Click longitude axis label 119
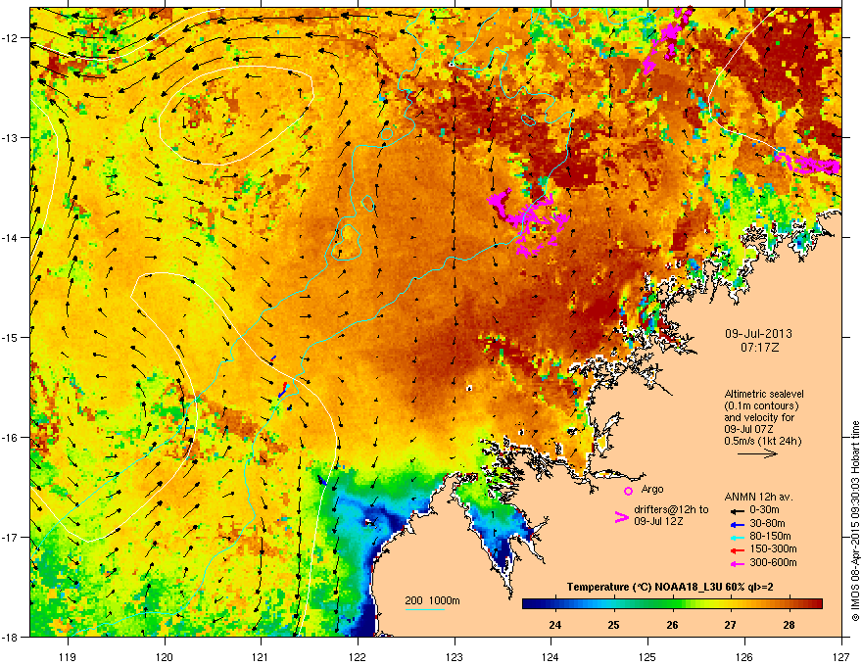 (69, 657)
